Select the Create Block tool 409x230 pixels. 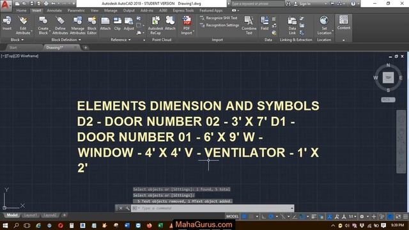pos(43,25)
